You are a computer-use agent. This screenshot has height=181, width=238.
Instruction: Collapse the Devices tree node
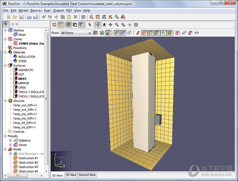click(x=5, y=101)
